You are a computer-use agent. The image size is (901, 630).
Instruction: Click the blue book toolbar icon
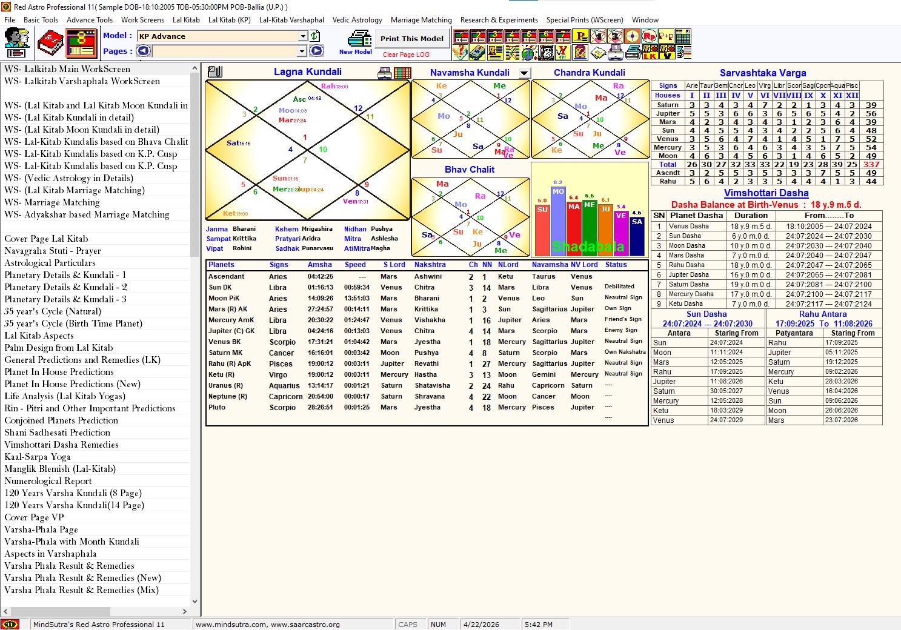477,53
